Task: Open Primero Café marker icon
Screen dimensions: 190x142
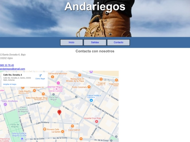Action: [x=45, y=129]
